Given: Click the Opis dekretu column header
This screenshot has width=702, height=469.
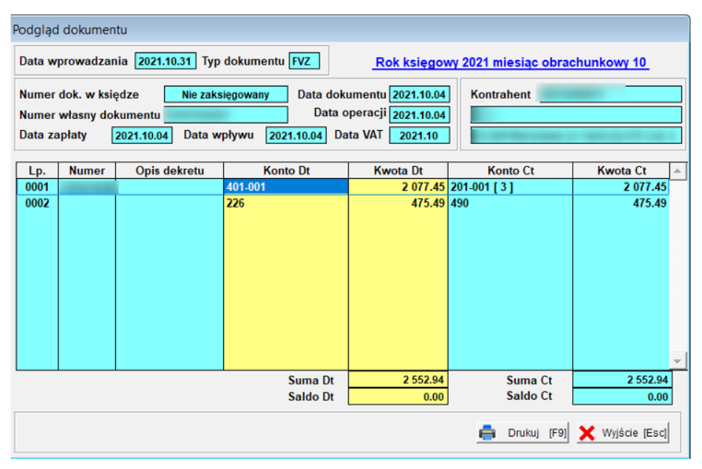Looking at the screenshot, I should (x=170, y=171).
